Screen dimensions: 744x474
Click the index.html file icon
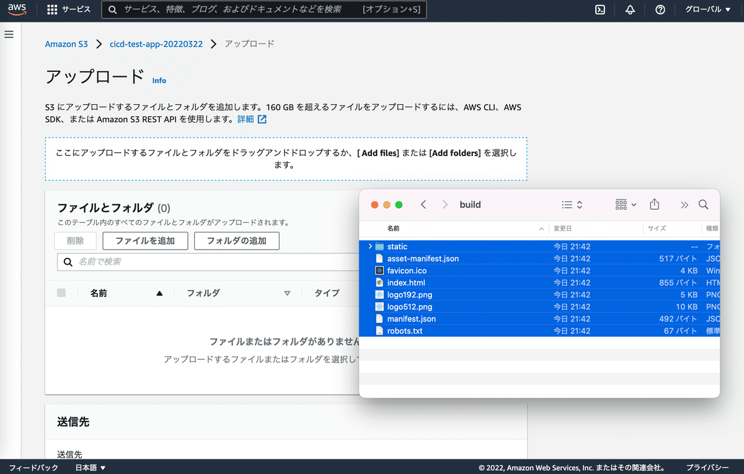tap(380, 283)
